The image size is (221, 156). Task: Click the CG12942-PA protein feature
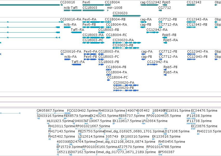pyautogui.click(x=152, y=65)
